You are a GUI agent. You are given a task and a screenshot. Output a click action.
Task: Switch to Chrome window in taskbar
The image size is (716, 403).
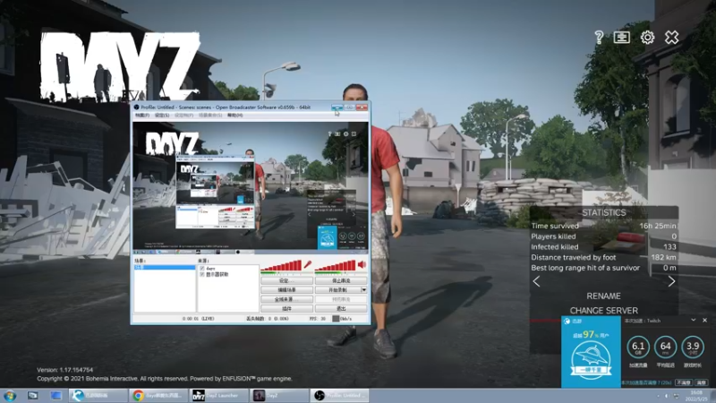pyautogui.click(x=158, y=395)
